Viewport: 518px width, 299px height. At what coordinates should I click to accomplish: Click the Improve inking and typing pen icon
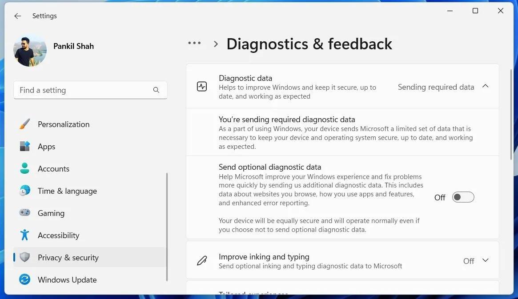(202, 261)
